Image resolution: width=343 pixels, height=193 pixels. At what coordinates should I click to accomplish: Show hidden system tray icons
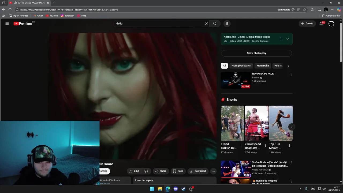[300, 189]
